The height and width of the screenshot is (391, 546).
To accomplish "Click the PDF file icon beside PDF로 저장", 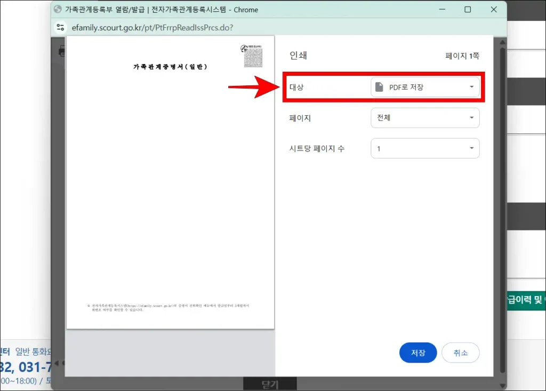I will (x=379, y=86).
